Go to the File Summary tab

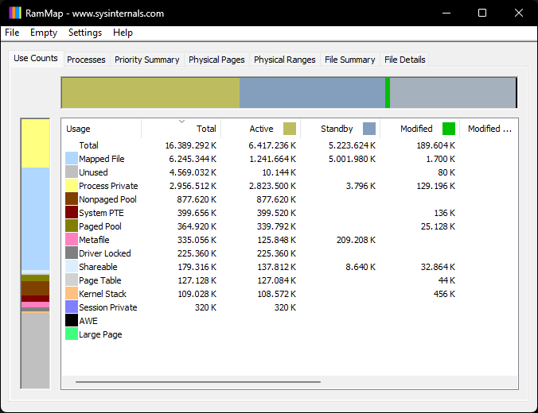coord(349,60)
